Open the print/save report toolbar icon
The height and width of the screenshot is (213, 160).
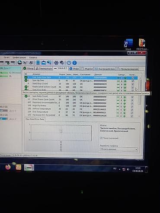click(20, 63)
